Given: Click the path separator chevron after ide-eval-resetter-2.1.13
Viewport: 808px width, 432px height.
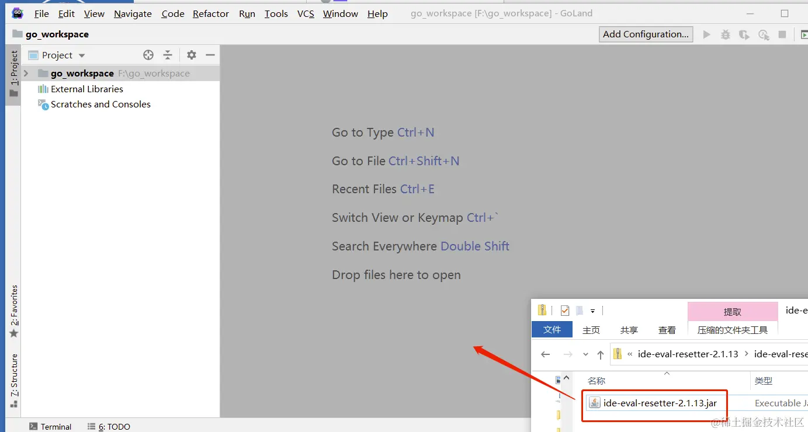Looking at the screenshot, I should (747, 354).
